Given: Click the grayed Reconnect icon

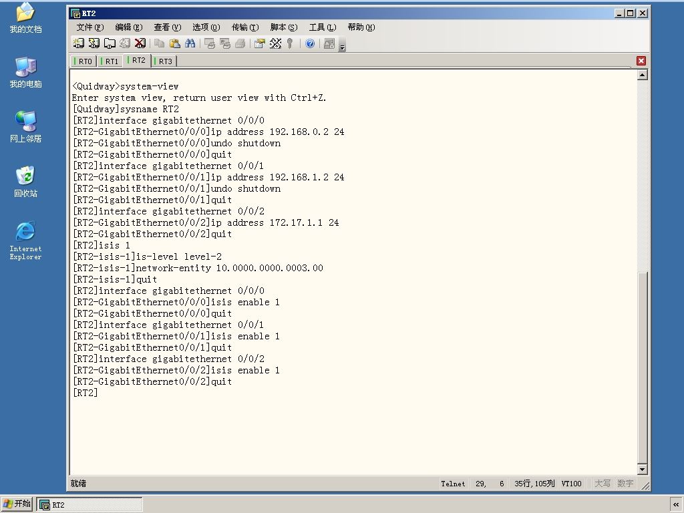Looking at the screenshot, I should click(x=125, y=43).
